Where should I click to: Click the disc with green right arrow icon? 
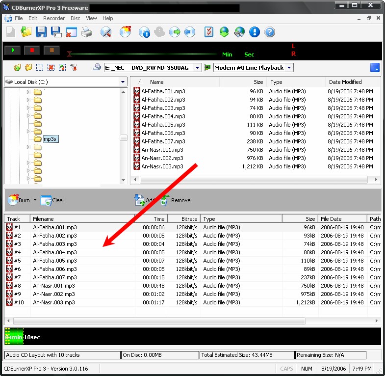pos(175,32)
